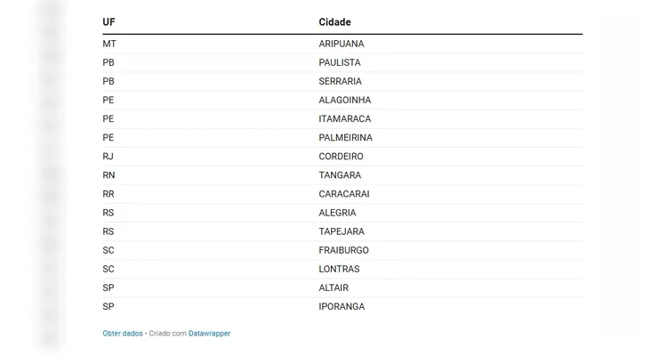The height and width of the screenshot is (356, 667).
Task: Select the IPORANGA city cell
Action: pyautogui.click(x=342, y=306)
